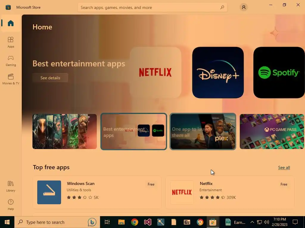The image size is (305, 228).
Task: Click the blank document icon in taskbar
Action: (174, 222)
